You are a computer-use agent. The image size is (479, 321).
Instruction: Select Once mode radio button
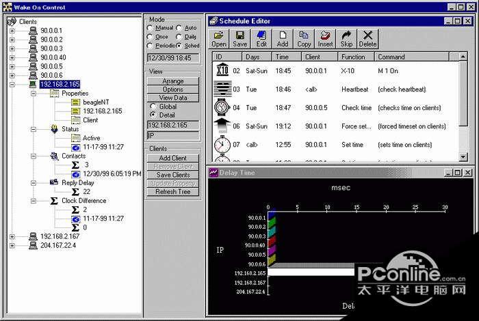(x=150, y=37)
